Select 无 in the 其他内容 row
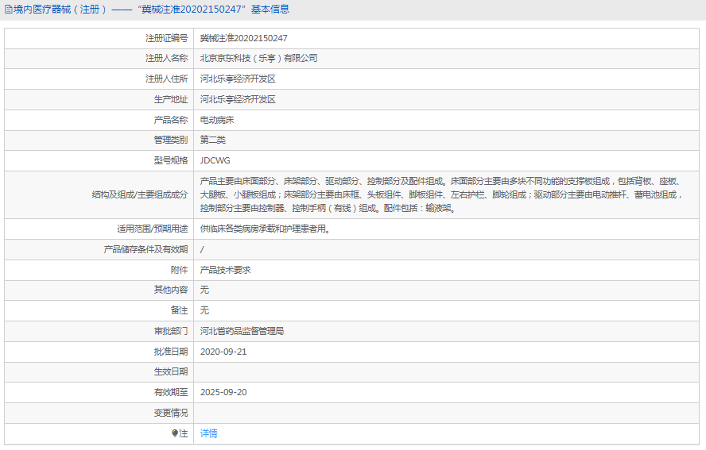Image resolution: width=706 pixels, height=450 pixels. (204, 290)
